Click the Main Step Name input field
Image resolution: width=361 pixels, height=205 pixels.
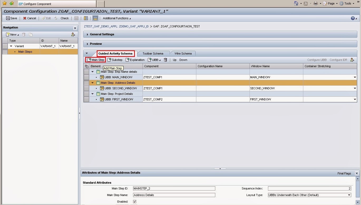pyautogui.click(x=174, y=195)
